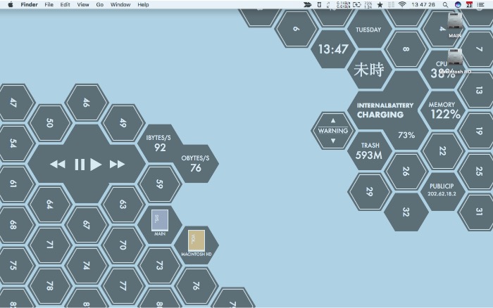This screenshot has width=493, height=308.
Task: Open Spotlight search magnifier in menu bar
Action: [x=445, y=4]
